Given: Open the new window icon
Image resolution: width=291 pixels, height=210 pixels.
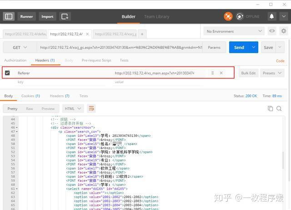Looking at the screenshot, I should [x=65, y=16].
